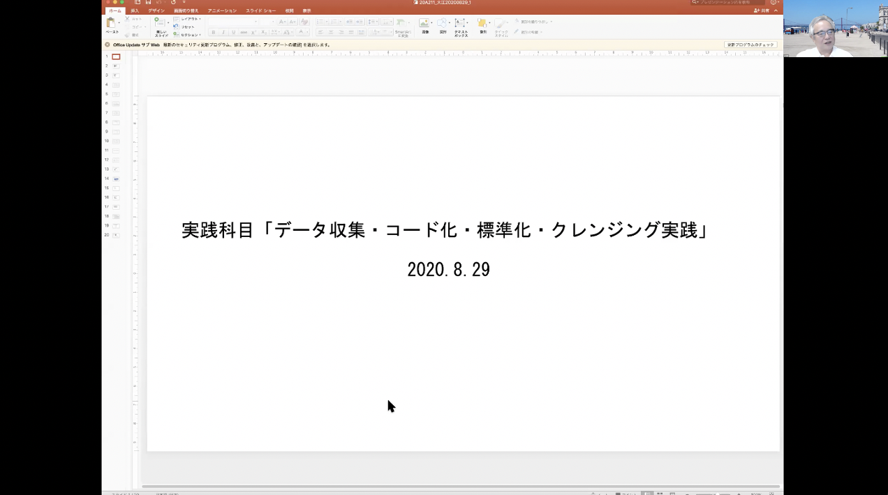Click the Paste (ペースト) clipboard icon

pos(111,22)
